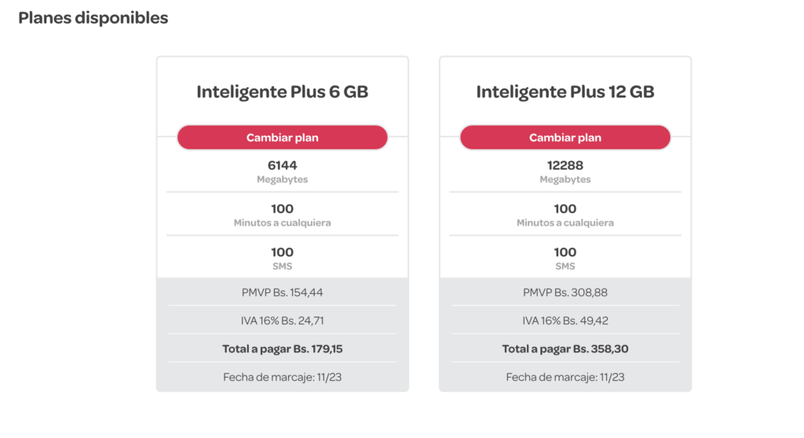The width and height of the screenshot is (804, 438).
Task: Click the 6144 Megabytes value
Action: point(282,165)
